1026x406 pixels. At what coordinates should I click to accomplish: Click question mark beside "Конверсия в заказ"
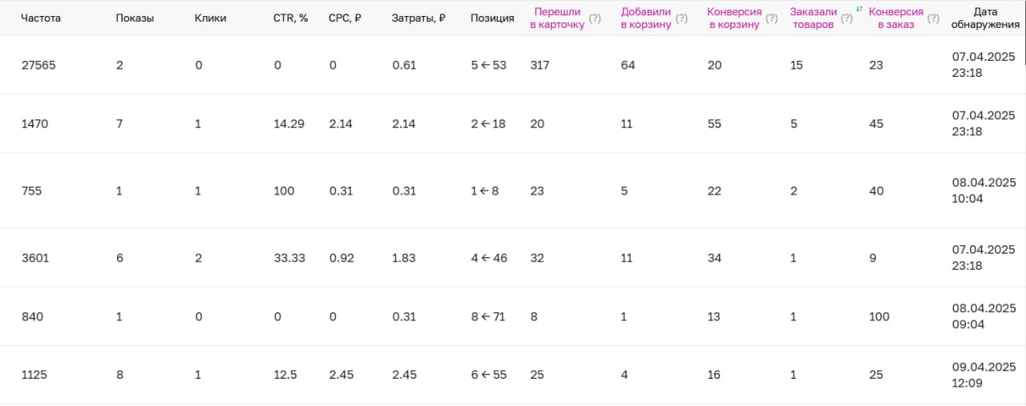[933, 18]
